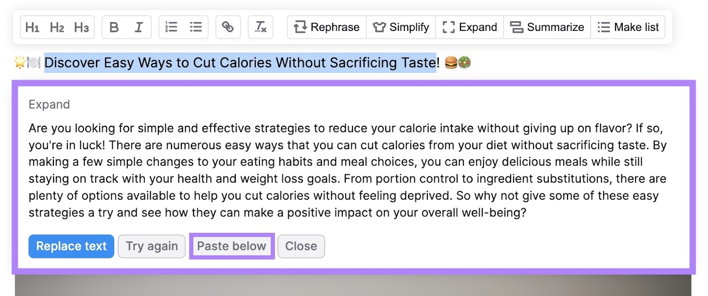The width and height of the screenshot is (708, 296).
Task: Click the Replace text button
Action: pos(71,246)
